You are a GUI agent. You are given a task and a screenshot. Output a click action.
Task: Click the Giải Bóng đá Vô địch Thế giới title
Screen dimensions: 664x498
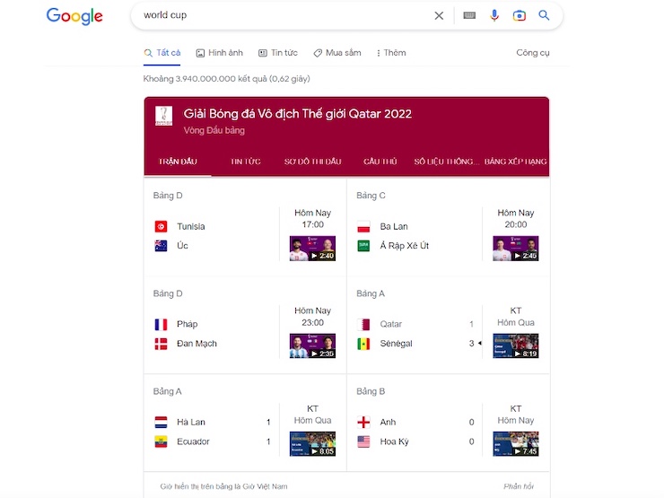click(x=297, y=114)
